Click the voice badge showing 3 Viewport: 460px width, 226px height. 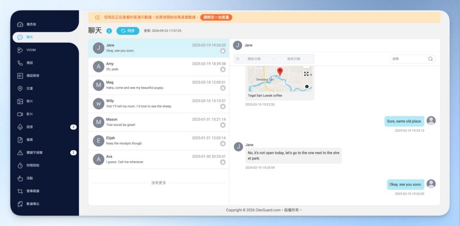pos(73,127)
